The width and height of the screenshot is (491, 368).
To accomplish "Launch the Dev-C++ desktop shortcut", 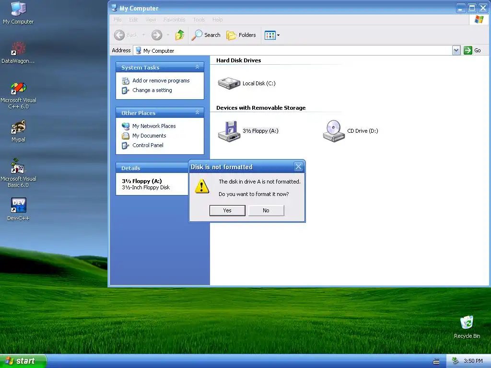I will coord(19,209).
